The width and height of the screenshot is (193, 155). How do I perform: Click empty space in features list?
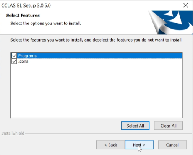(96, 90)
